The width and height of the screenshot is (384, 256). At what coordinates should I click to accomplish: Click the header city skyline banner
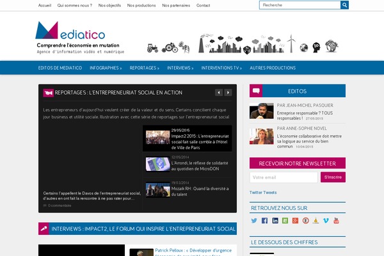243,44
